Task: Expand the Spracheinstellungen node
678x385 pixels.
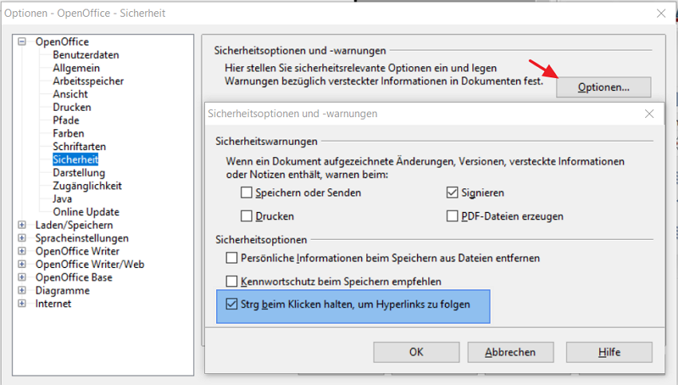Action: [x=22, y=238]
